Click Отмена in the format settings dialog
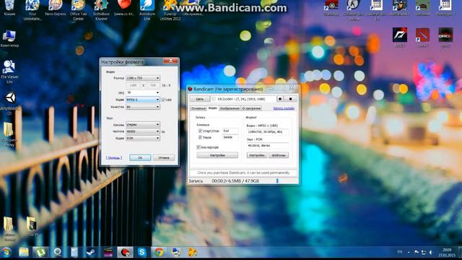462x260 pixels. (164, 157)
